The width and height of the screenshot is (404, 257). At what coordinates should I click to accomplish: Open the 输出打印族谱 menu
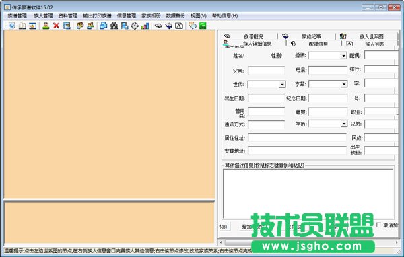[x=97, y=16]
